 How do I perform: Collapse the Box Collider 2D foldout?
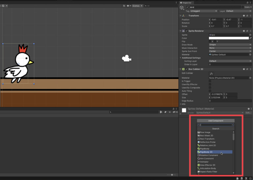[x=181, y=69]
